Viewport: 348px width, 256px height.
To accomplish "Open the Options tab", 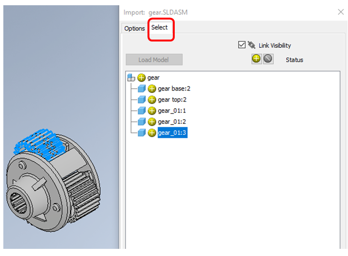I will coord(135,29).
